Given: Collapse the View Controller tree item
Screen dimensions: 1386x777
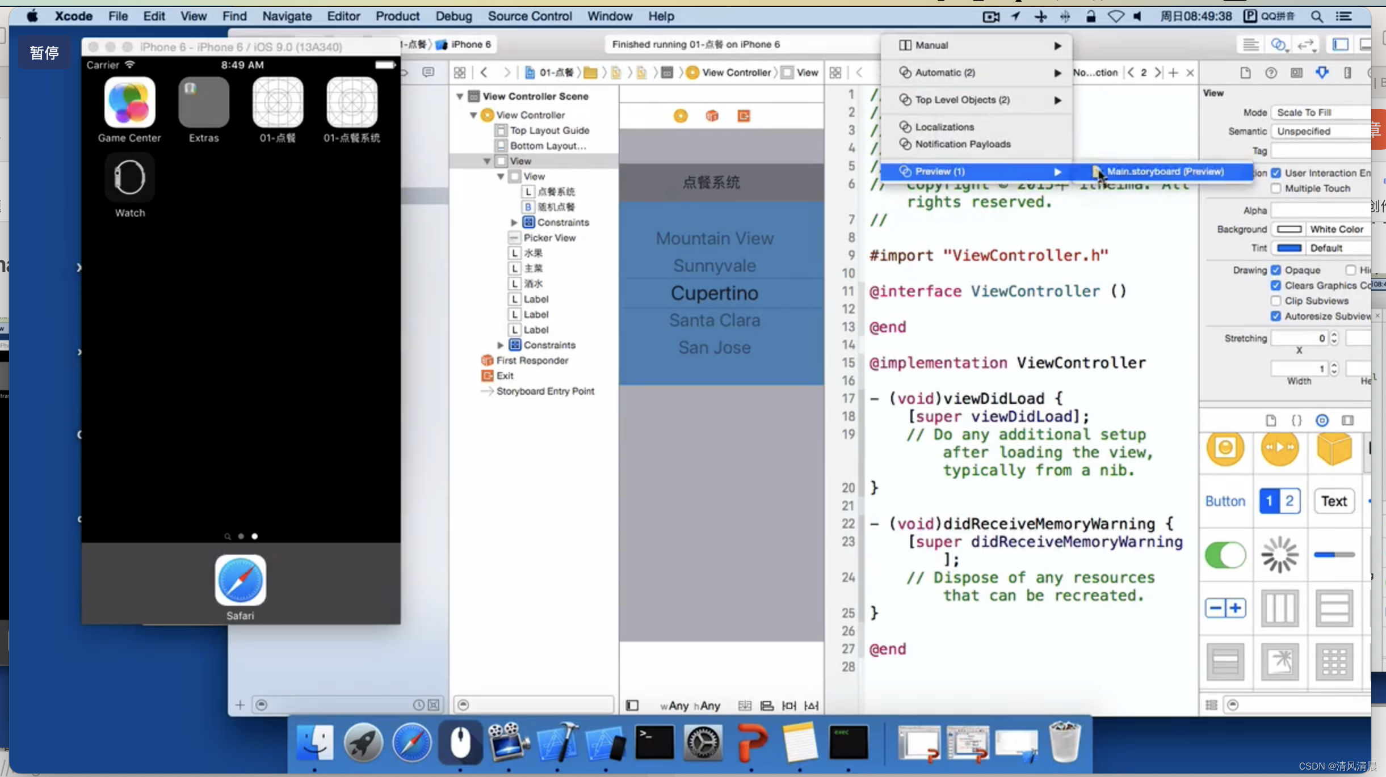Looking at the screenshot, I should pyautogui.click(x=473, y=115).
